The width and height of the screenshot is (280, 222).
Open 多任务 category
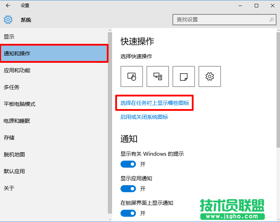[54, 87]
